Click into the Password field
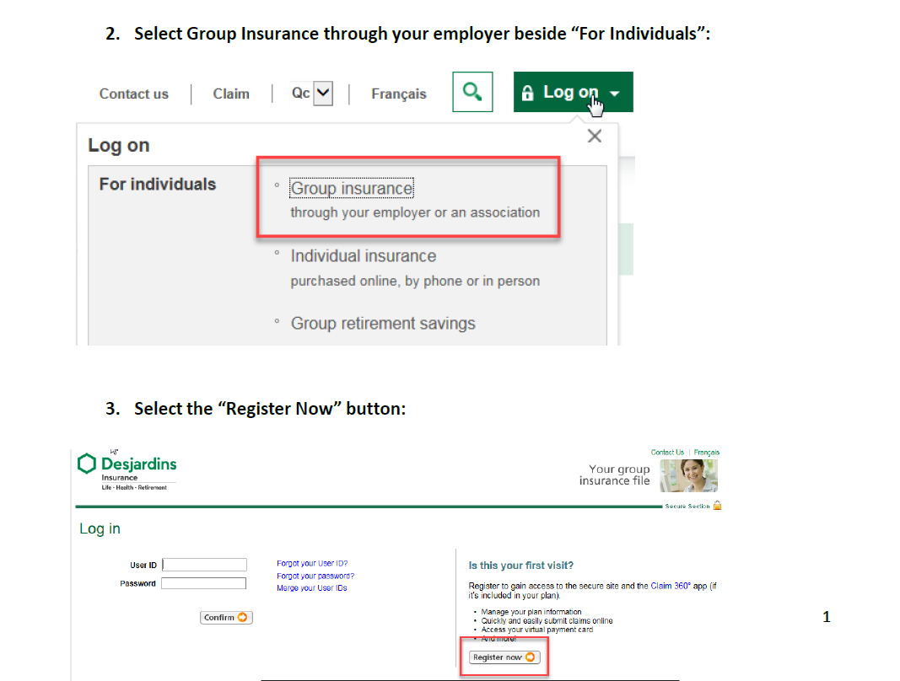The height and width of the screenshot is (681, 900). coord(204,583)
